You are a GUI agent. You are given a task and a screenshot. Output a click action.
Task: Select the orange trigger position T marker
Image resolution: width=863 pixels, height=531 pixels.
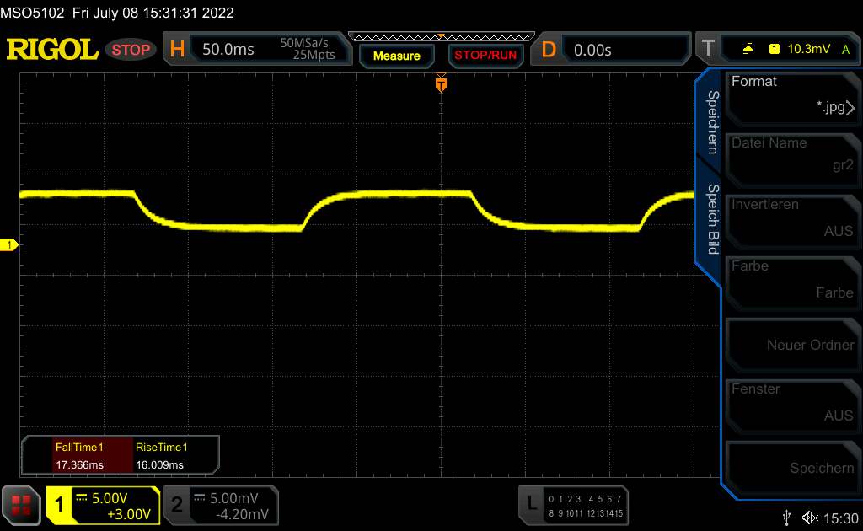click(441, 84)
